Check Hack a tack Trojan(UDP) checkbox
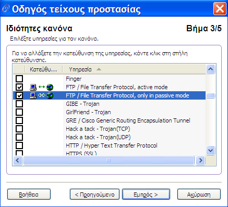 (19, 137)
